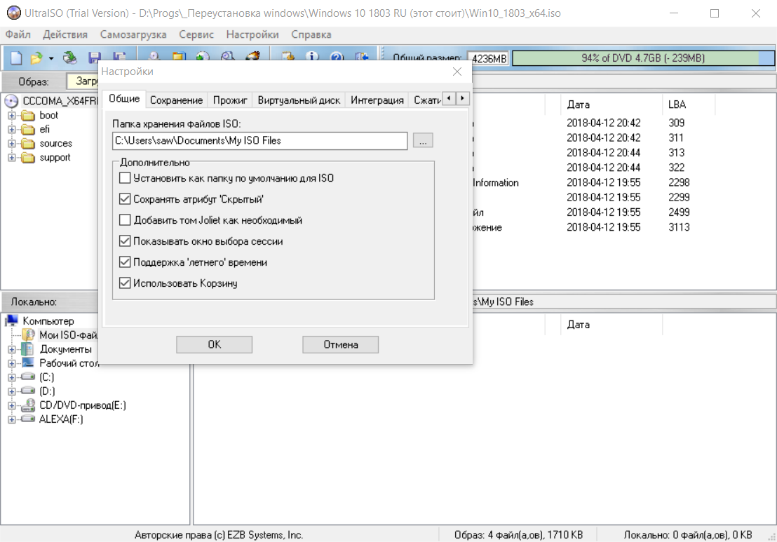Click the Рабочий стол desktop icon
The image size is (777, 542).
pos(28,363)
